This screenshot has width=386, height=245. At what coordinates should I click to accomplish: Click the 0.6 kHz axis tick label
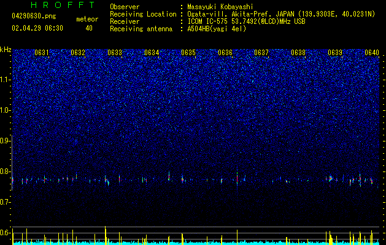(5, 233)
